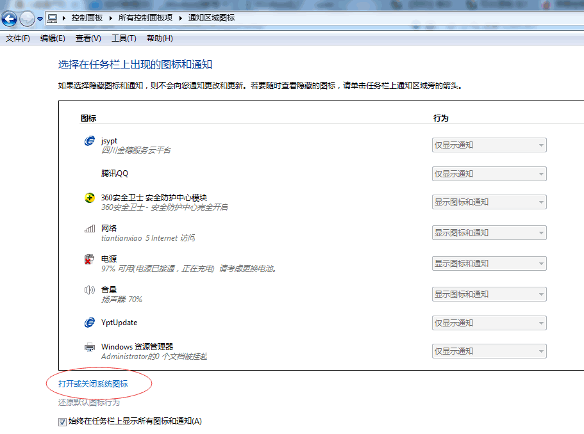Click the 网络 signal bars icon

click(x=89, y=229)
